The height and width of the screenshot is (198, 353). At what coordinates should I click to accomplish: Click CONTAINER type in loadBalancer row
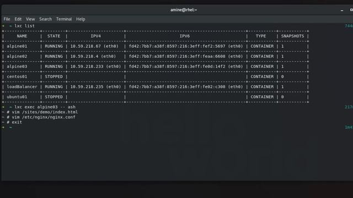[x=262, y=87]
